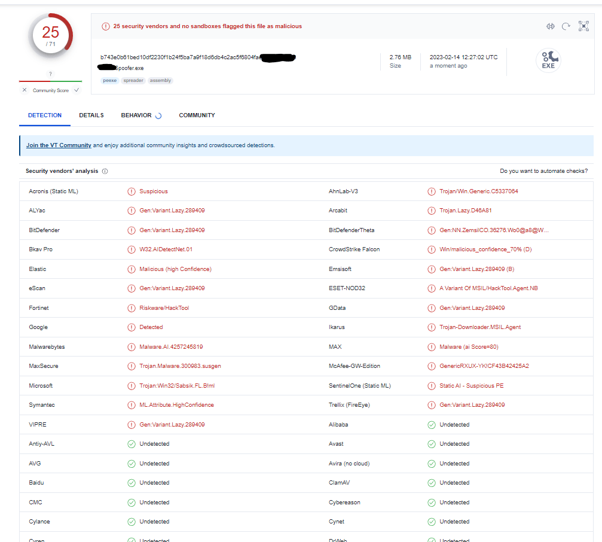Click Trojan/Win.Generic.C5337064 detection text
This screenshot has height=542, width=602.
[x=479, y=191]
